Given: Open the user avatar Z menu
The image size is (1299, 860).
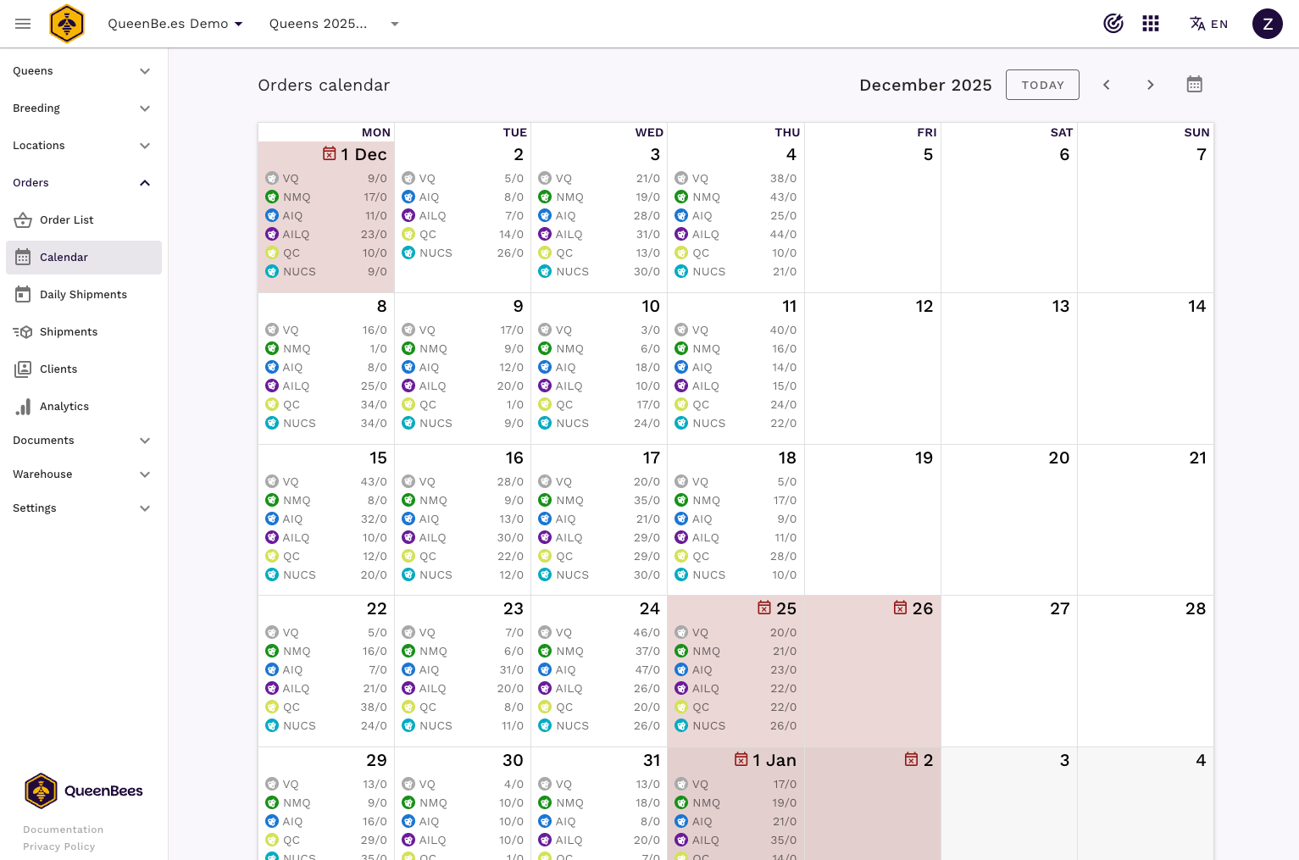Looking at the screenshot, I should [1267, 24].
